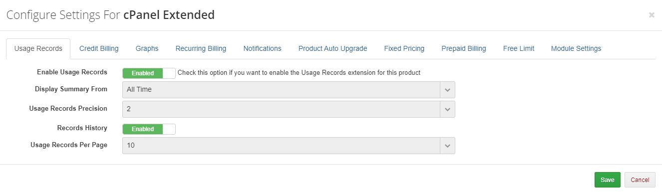Open the Prepaid Billing tab
662x192 pixels.
click(x=463, y=49)
